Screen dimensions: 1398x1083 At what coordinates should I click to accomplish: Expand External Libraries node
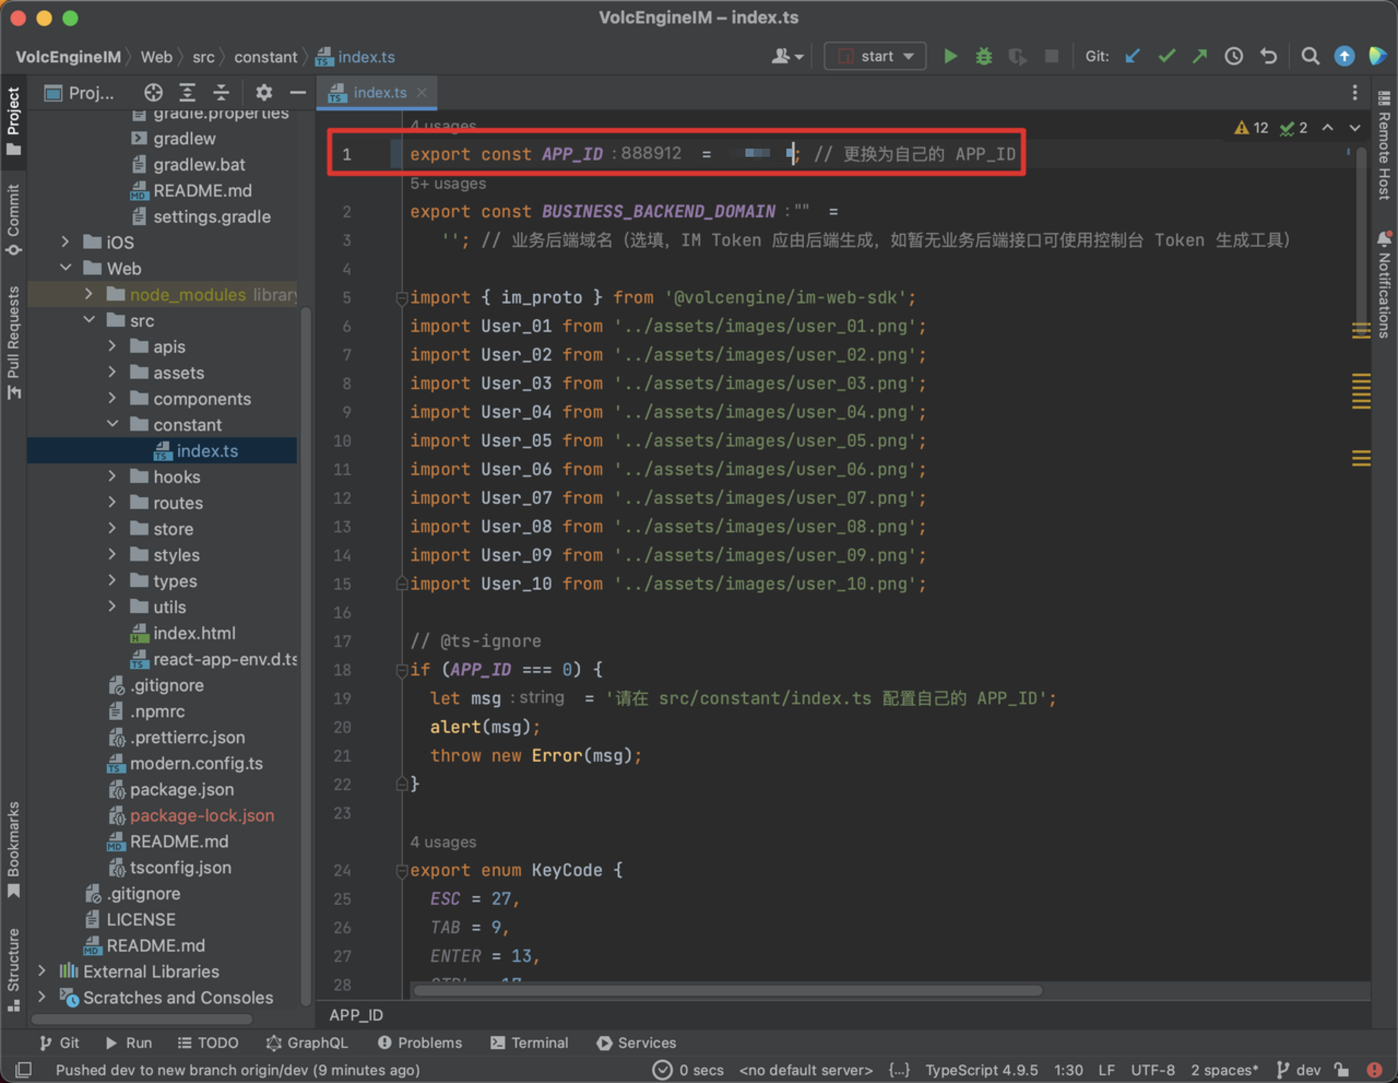coord(42,971)
